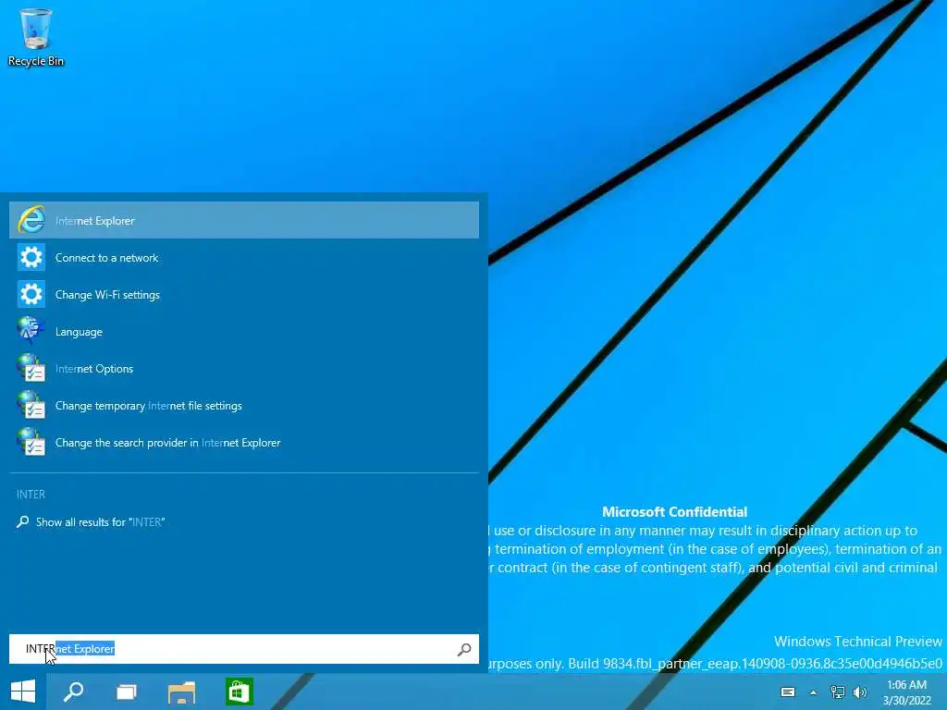Open the clock showing 1:06 AM

pos(906,692)
